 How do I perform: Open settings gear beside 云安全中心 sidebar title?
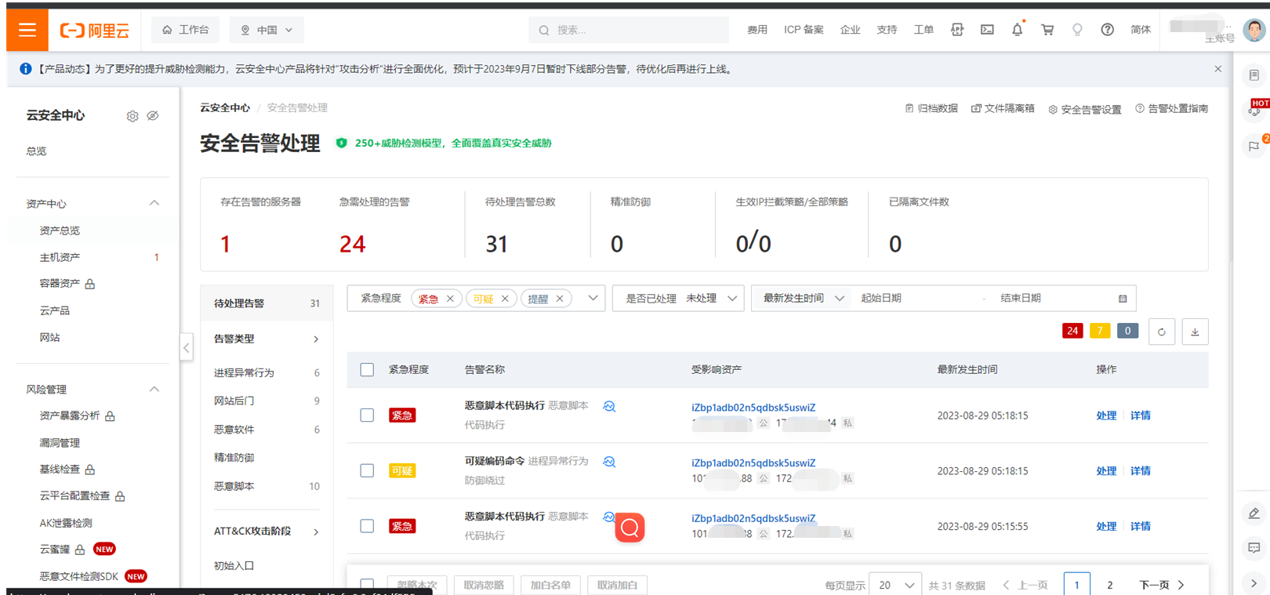coord(132,116)
